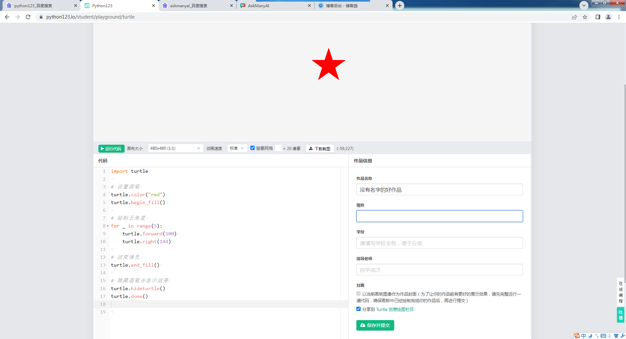This screenshot has height=339, width=626.
Task: Click the 学校 input field
Action: point(440,243)
